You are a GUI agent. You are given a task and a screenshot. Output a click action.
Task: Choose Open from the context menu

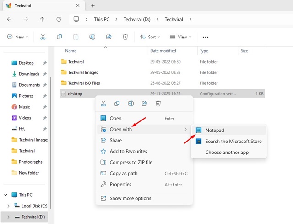click(144, 118)
